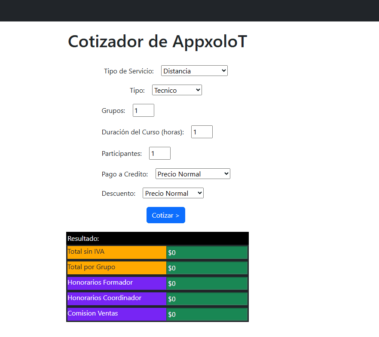
Task: Expand the Descuento dropdown
Action: point(173,193)
